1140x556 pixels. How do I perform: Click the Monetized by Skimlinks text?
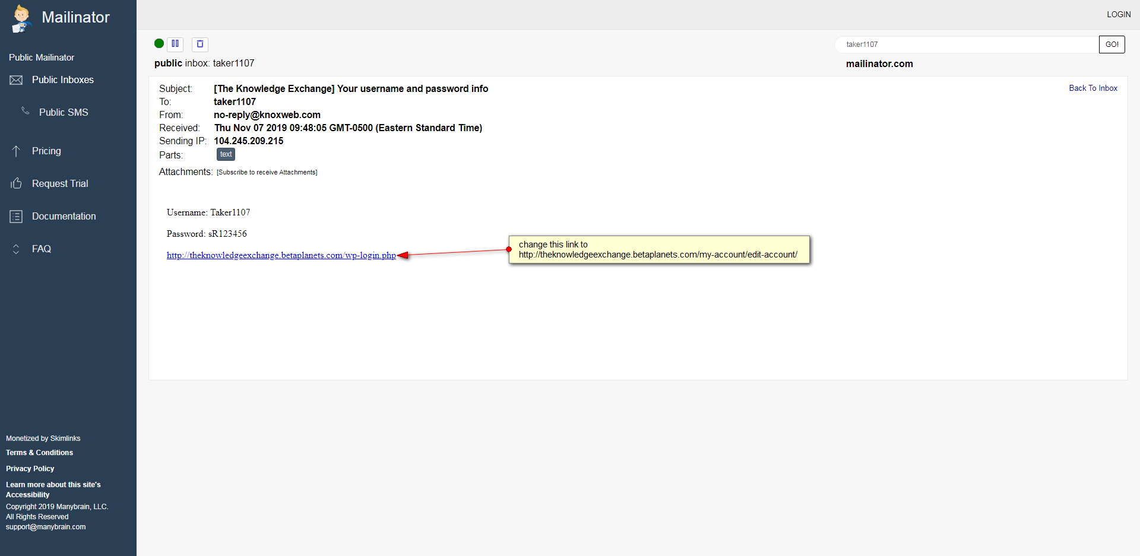43,439
